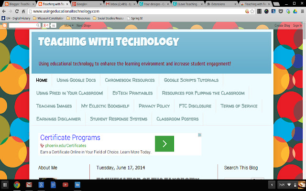This screenshot has width=306, height=191.
Task: Click the Google Drive extension icon
Action: (x=295, y=11)
